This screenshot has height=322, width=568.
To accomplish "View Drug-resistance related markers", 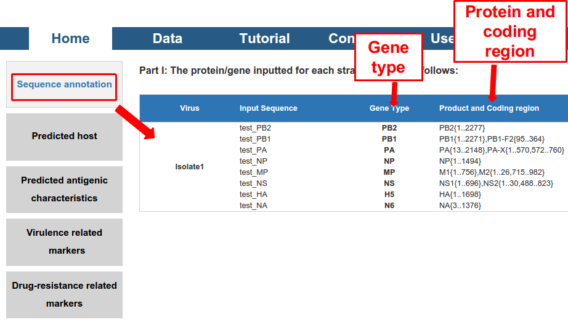I will pyautogui.click(x=64, y=294).
